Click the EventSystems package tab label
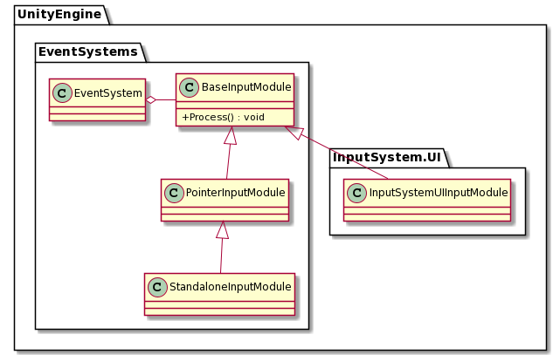560x355 pixels. (88, 51)
